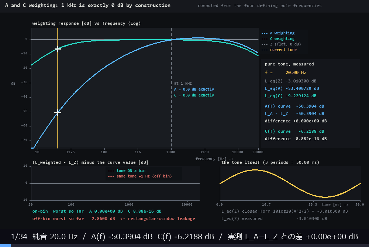Image resolution: width=369 pixels, height=247 pixels.
Task: Click the 'time [ms] ->' axis label
Action: coord(335,204)
